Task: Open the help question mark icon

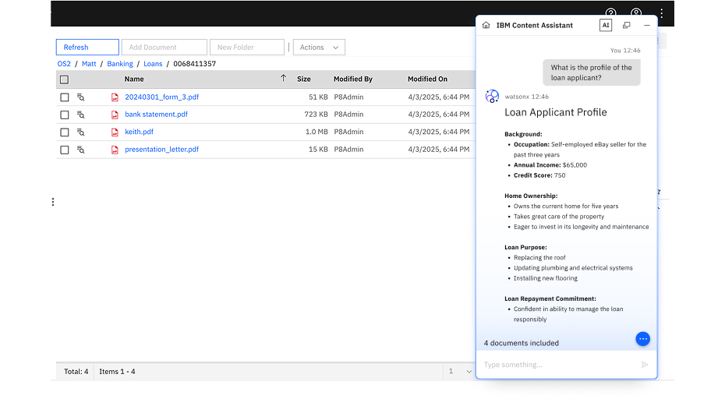Action: (x=611, y=12)
